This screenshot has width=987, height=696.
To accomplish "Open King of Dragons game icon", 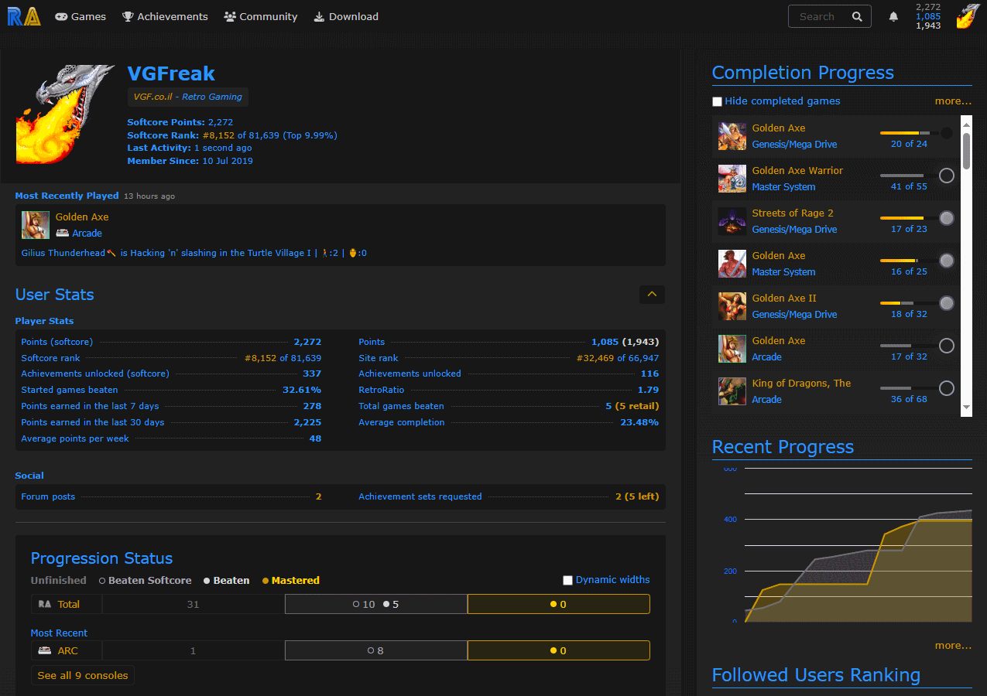I will pos(732,391).
